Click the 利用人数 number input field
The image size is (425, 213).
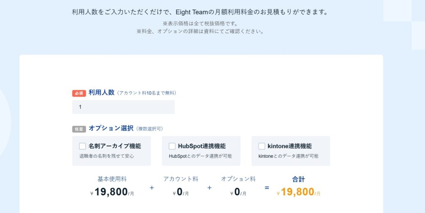point(123,107)
